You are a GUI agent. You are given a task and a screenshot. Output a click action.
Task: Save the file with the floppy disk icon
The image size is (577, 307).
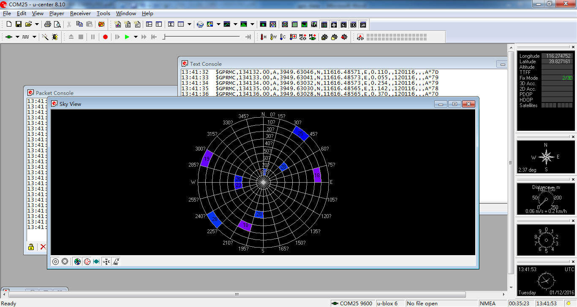pyautogui.click(x=19, y=24)
